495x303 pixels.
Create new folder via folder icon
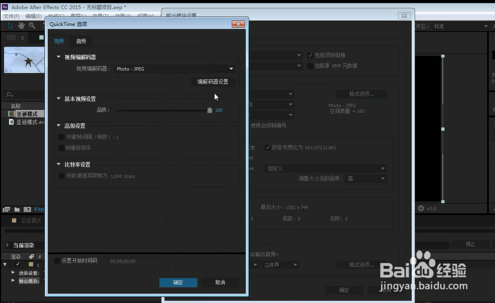point(17,209)
